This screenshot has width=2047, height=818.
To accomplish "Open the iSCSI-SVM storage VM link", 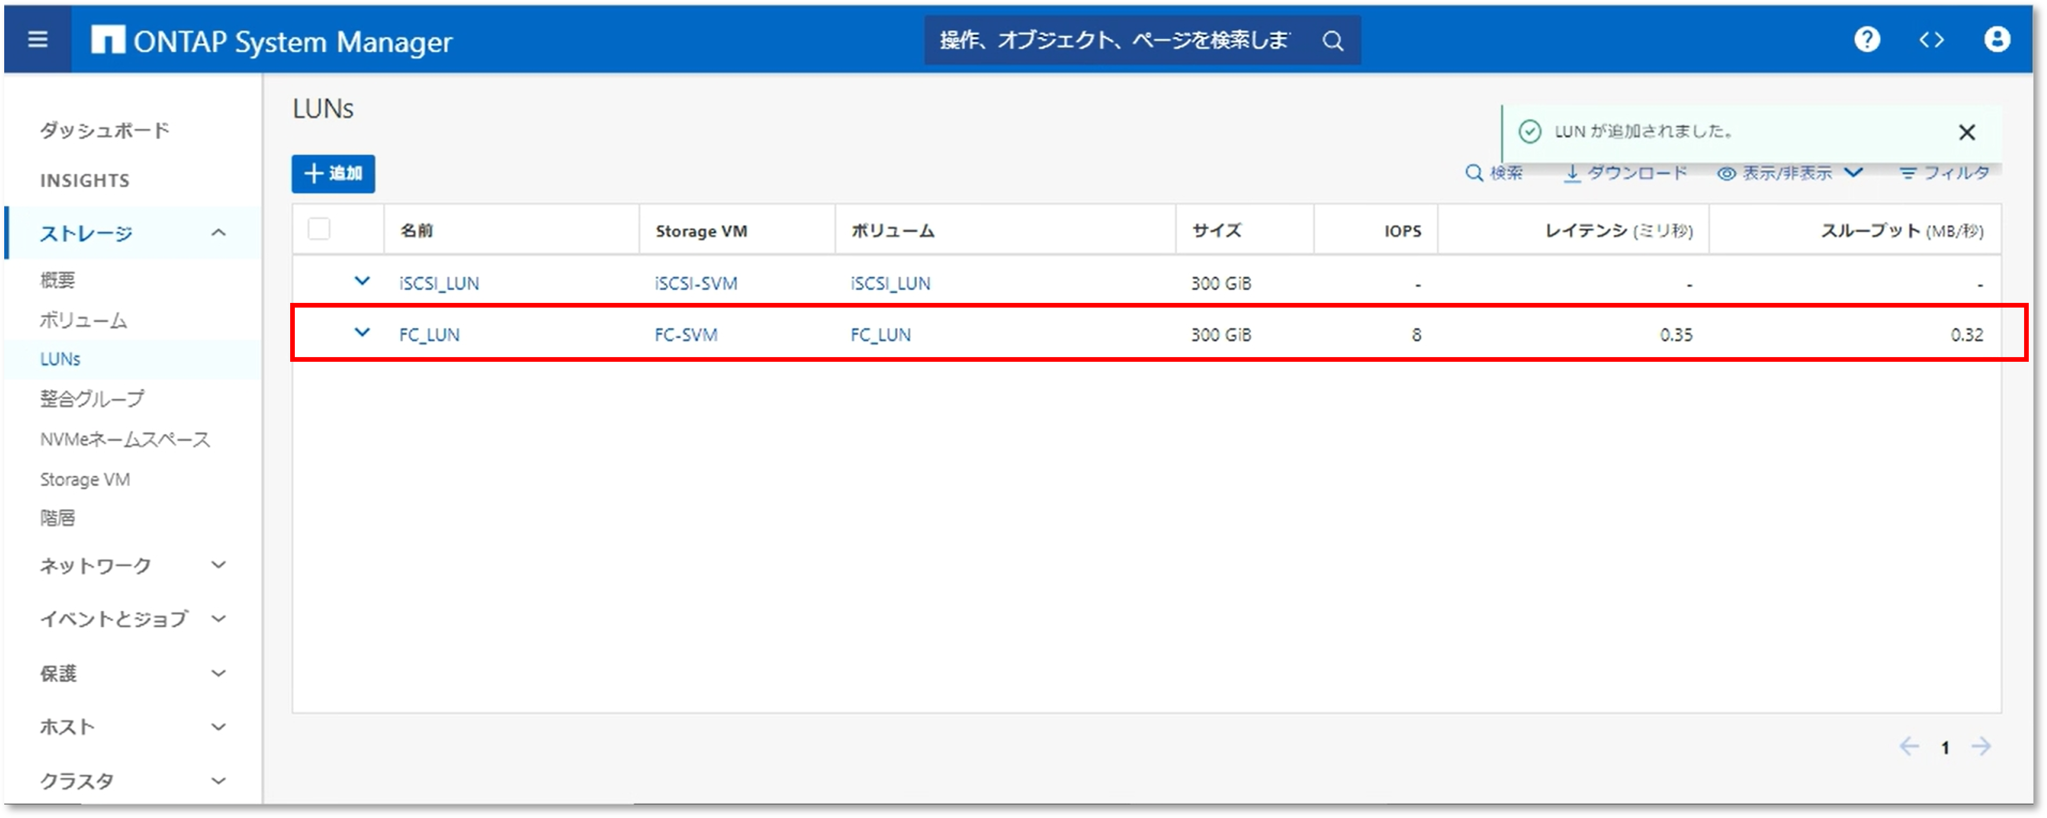I will (x=696, y=284).
